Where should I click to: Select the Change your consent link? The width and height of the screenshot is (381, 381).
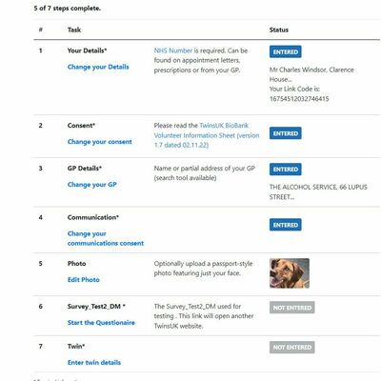99,142
